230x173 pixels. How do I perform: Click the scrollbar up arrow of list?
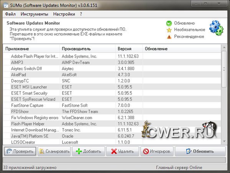(223, 48)
